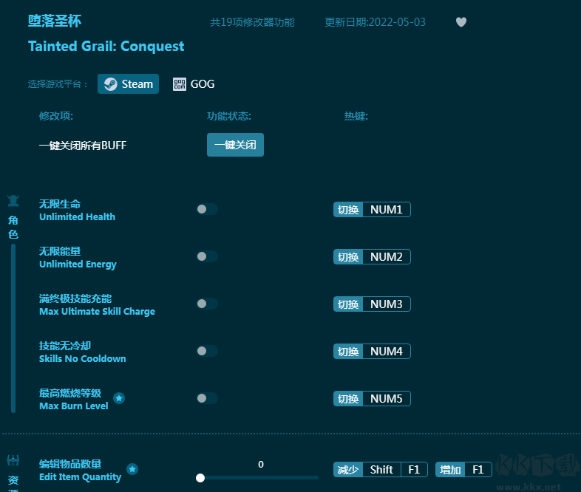The height and width of the screenshot is (492, 581).
Task: Click the Edit Item Quantity label
Action: tap(80, 477)
